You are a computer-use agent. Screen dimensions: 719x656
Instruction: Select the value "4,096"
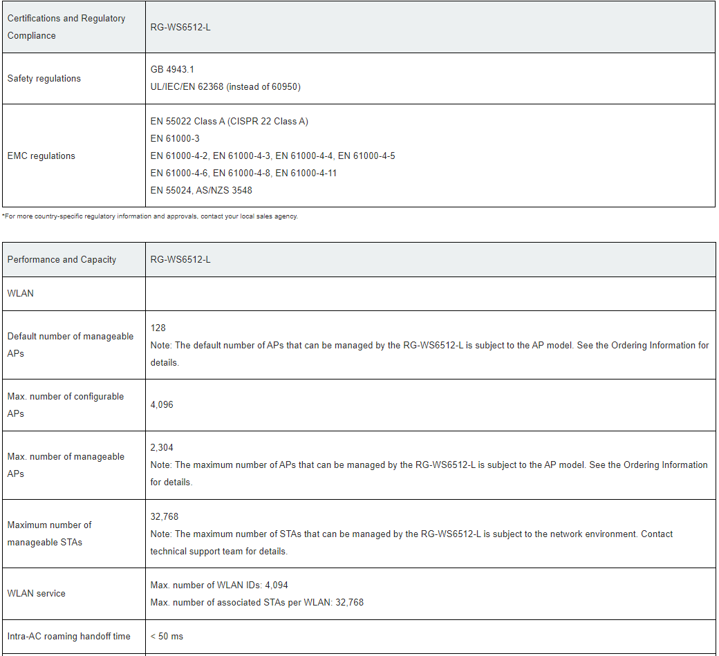point(162,405)
